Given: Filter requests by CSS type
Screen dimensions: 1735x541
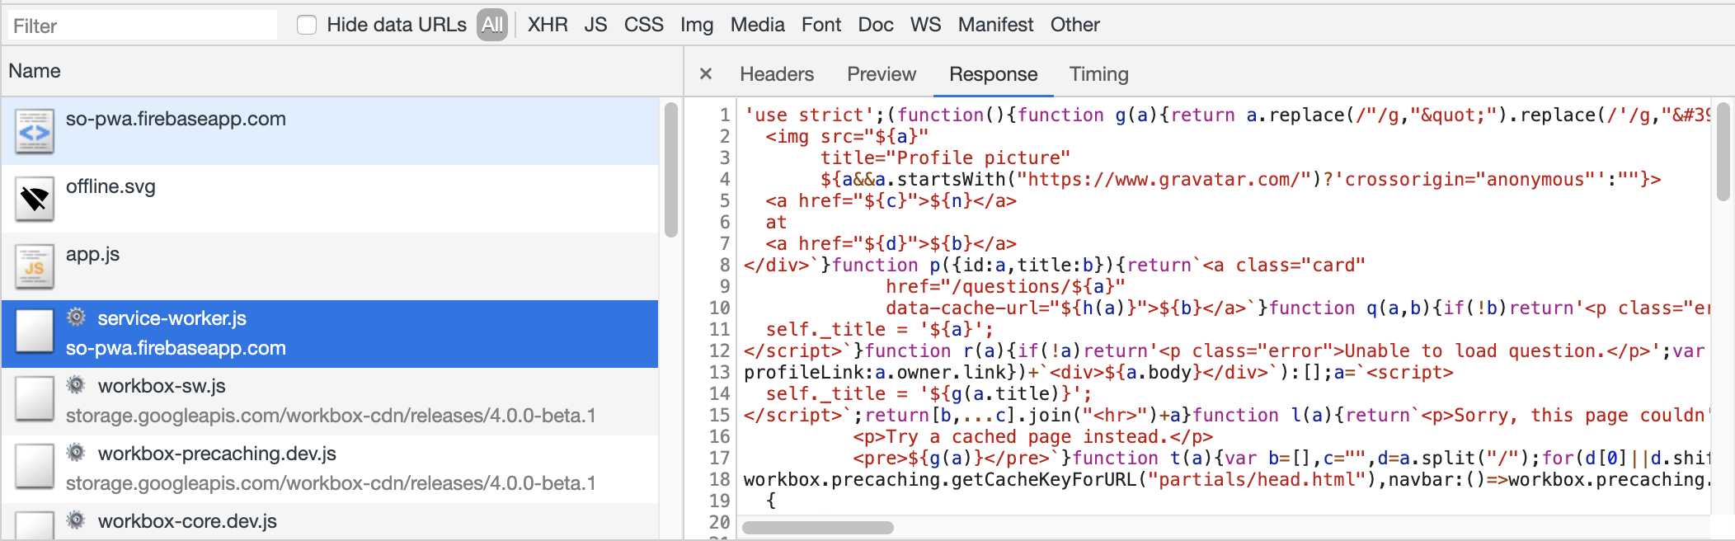Looking at the screenshot, I should tap(643, 25).
